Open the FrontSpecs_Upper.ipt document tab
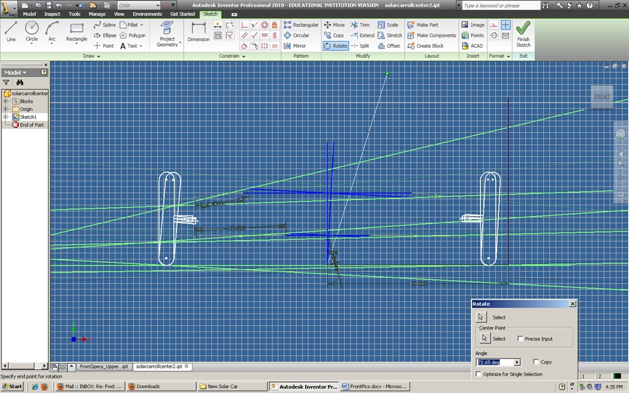 click(103, 366)
